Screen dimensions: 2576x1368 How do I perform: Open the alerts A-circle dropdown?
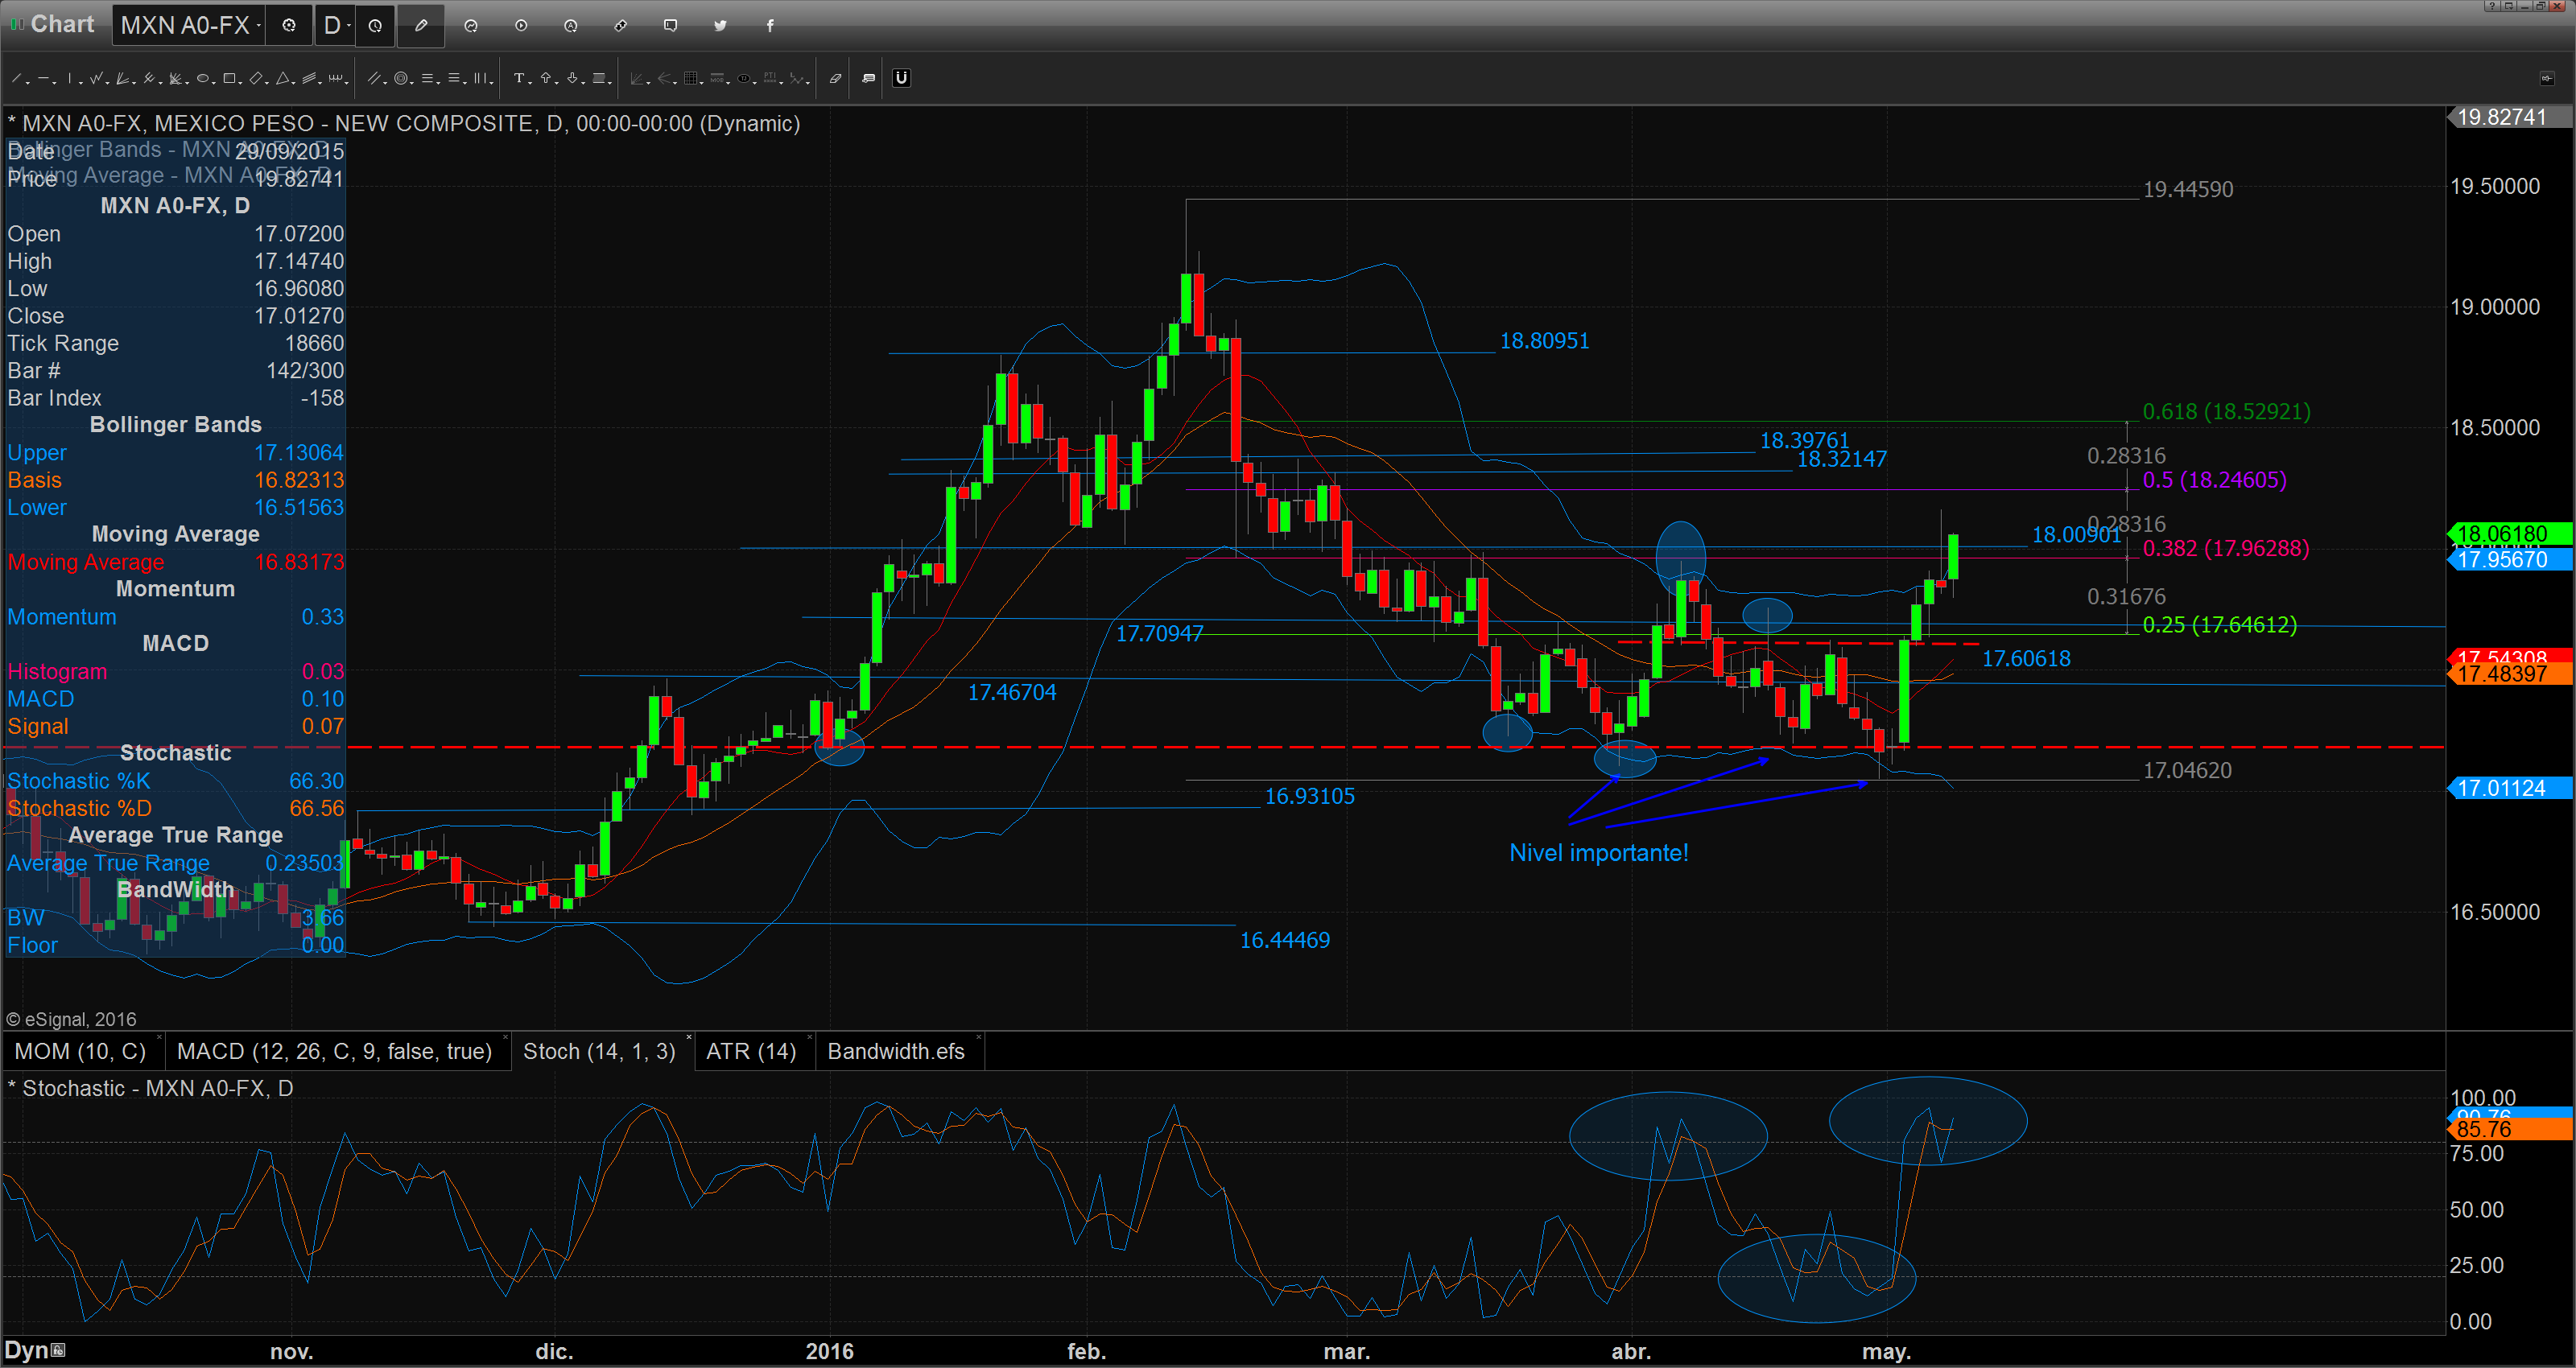click(x=571, y=26)
